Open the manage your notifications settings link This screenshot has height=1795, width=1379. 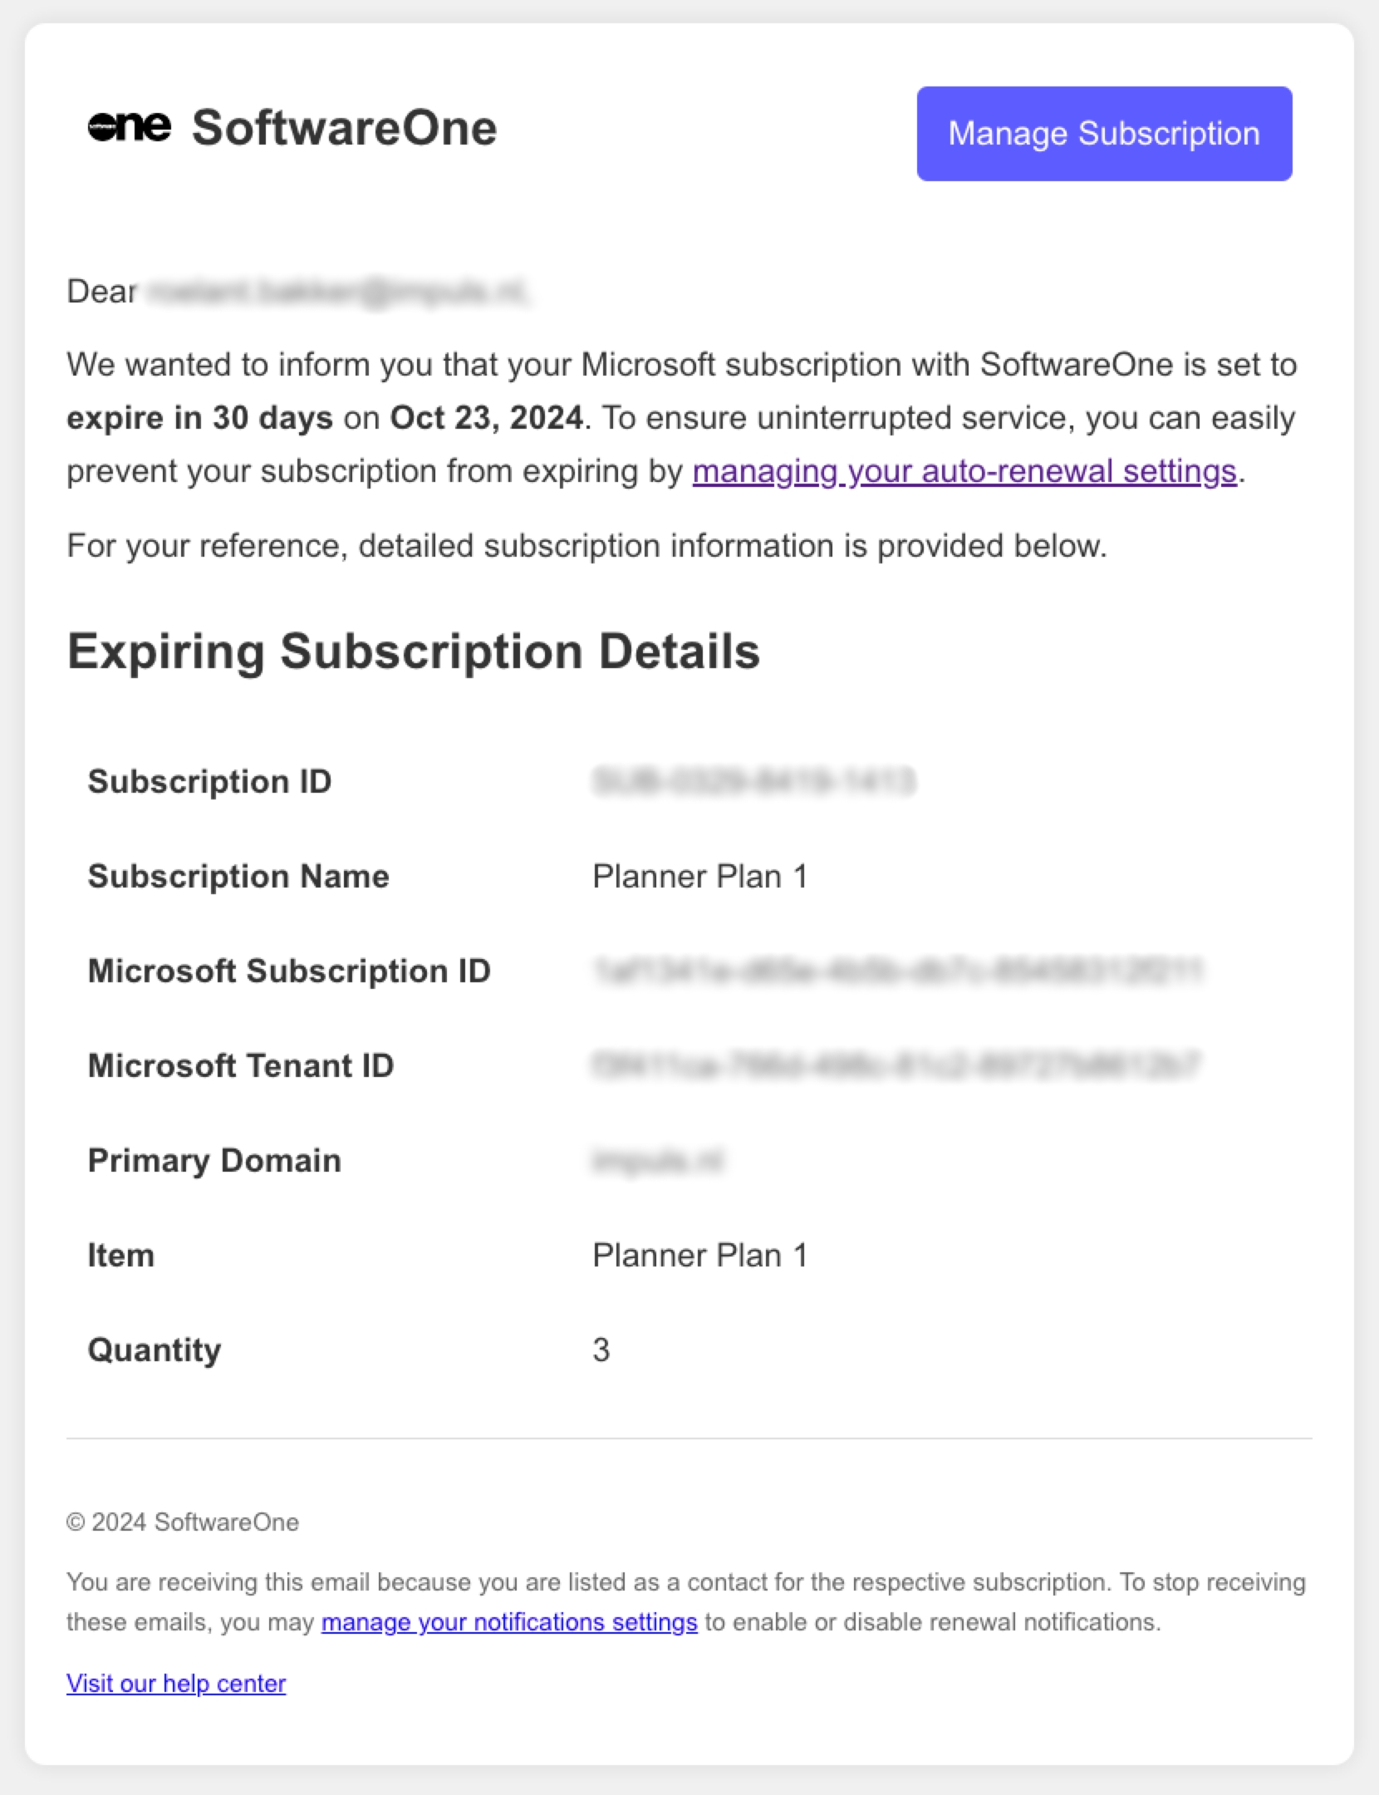tap(509, 1622)
